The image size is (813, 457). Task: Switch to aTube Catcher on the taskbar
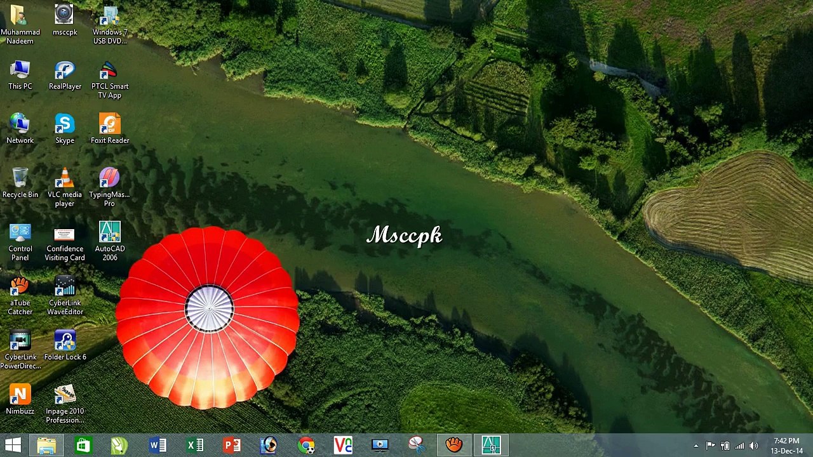(x=454, y=445)
